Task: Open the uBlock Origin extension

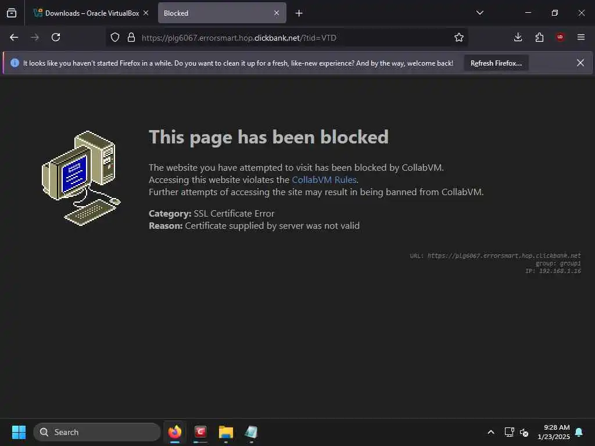Action: pyautogui.click(x=560, y=37)
